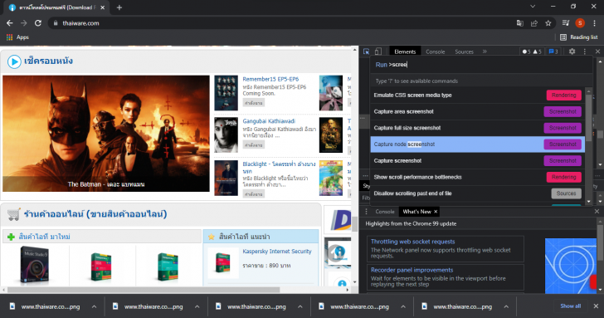Open Kaspersky Internet Security product link
The height and width of the screenshot is (318, 604).
(x=277, y=252)
